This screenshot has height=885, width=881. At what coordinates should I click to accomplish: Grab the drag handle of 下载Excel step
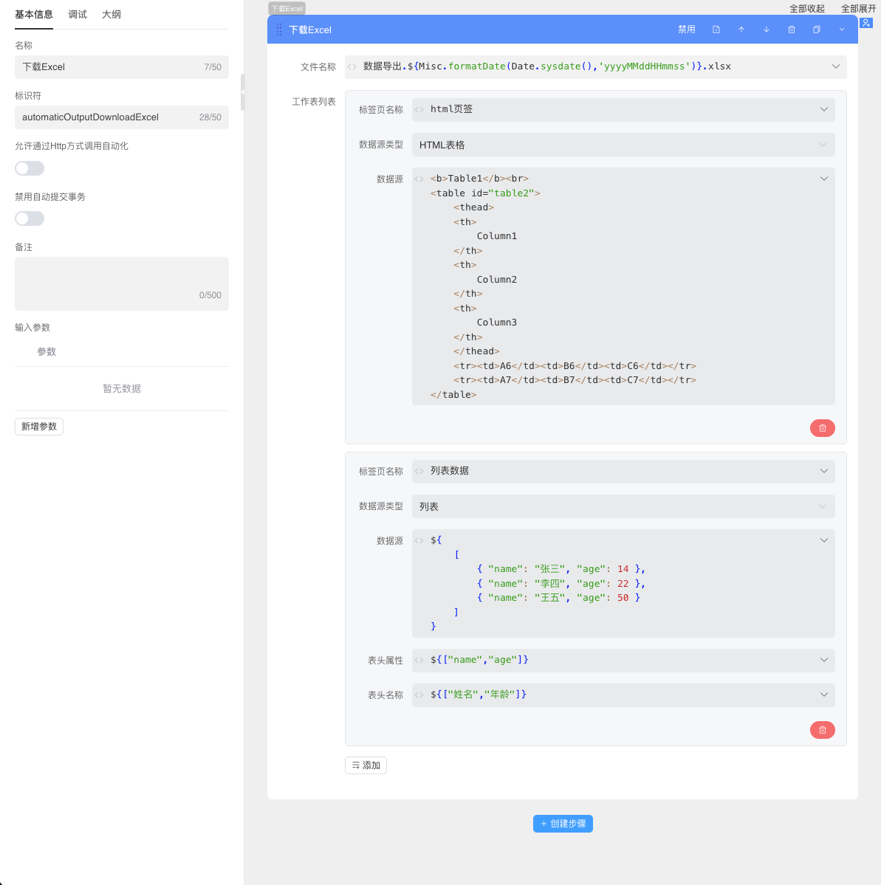[279, 30]
